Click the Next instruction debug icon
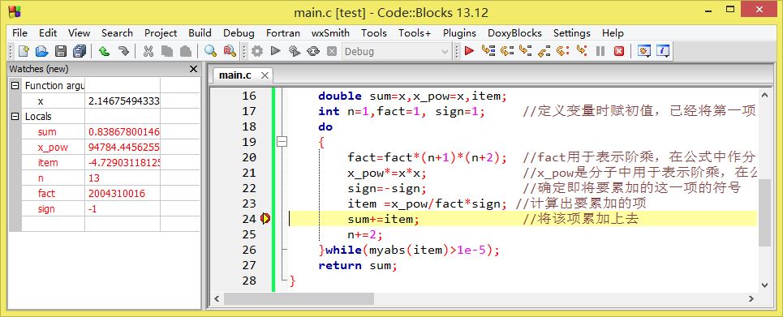The image size is (783, 317). 563,51
